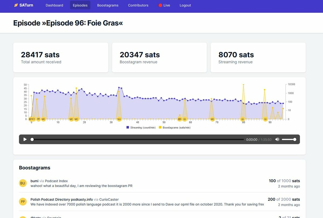Click the highest boostagram peak at minute 80

pos(243,85)
